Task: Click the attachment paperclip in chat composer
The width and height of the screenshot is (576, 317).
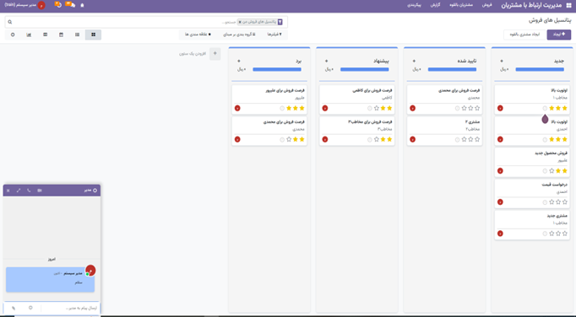Action: tap(14, 308)
